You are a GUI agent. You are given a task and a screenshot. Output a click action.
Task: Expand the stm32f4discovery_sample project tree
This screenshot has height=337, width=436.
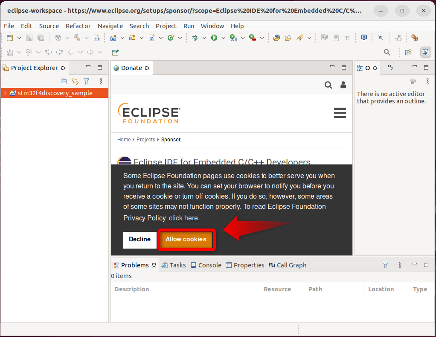5,93
